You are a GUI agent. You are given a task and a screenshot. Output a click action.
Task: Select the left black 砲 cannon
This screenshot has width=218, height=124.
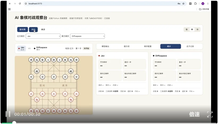37,71
